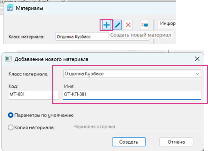
Task: Click the red X Delete material icon
Action: (x=128, y=25)
